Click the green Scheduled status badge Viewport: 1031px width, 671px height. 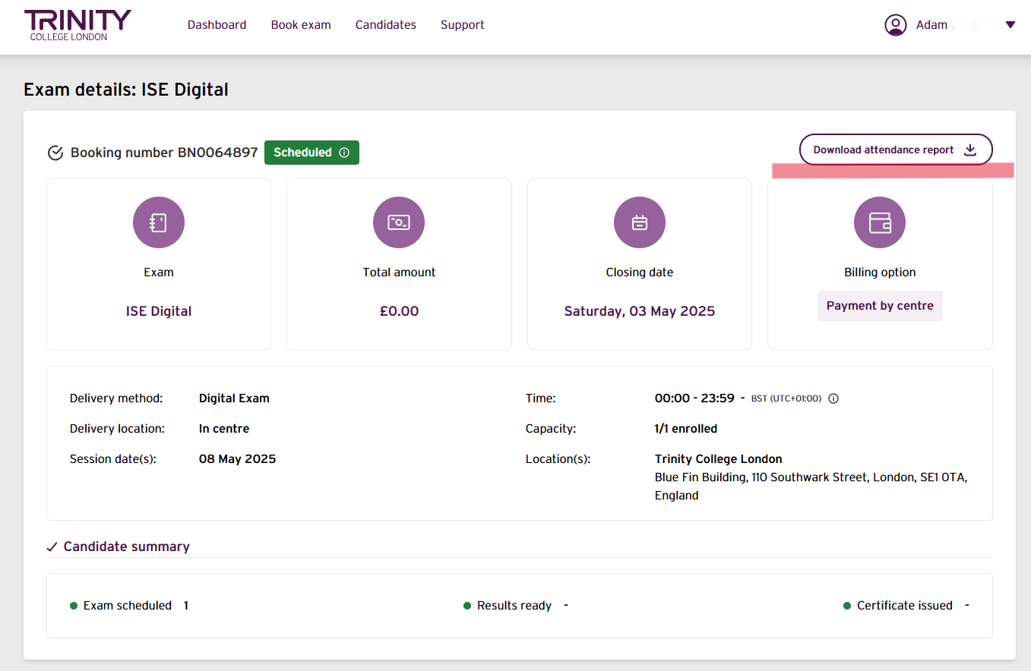coord(303,153)
